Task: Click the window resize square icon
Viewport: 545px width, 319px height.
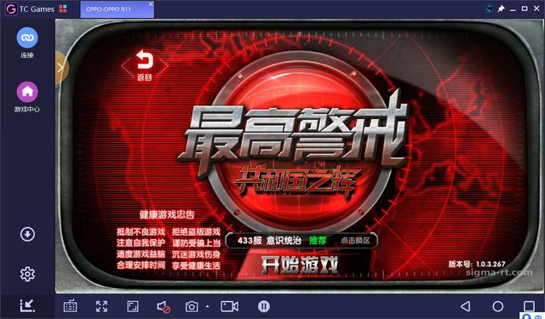Action: pos(133,306)
